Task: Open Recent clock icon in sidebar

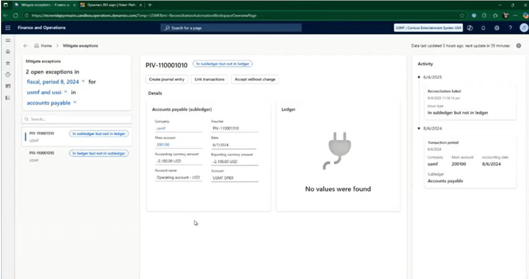Action: coord(8,74)
